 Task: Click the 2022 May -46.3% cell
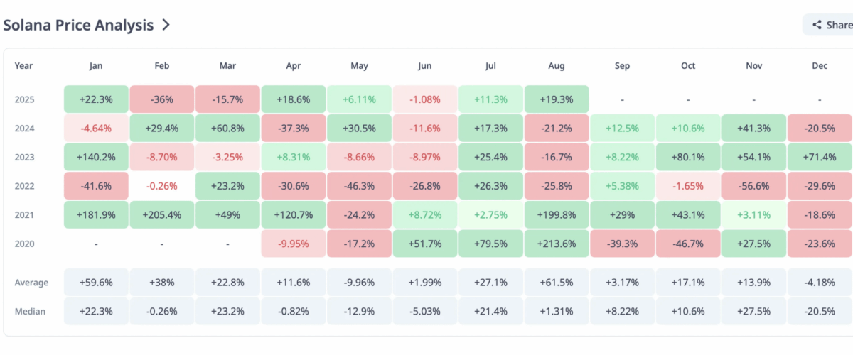coord(359,186)
